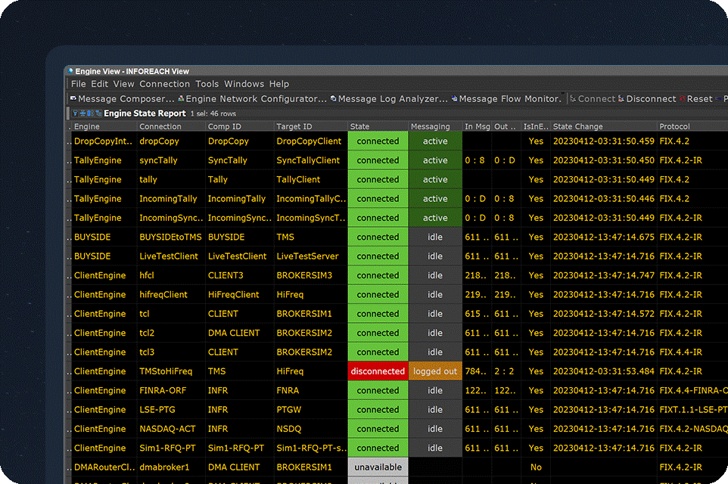Select the hfcl connection cell
Screen dimensions: 728x484
(x=171, y=275)
